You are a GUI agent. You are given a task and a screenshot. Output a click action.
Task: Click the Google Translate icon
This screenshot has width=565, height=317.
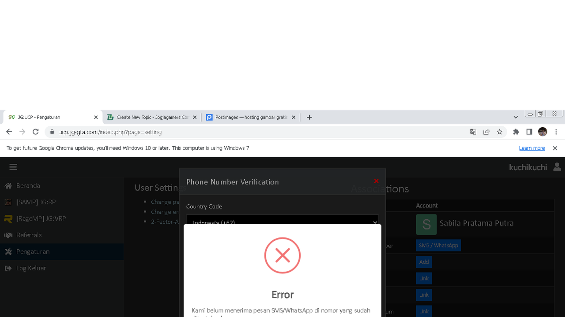pos(473,132)
